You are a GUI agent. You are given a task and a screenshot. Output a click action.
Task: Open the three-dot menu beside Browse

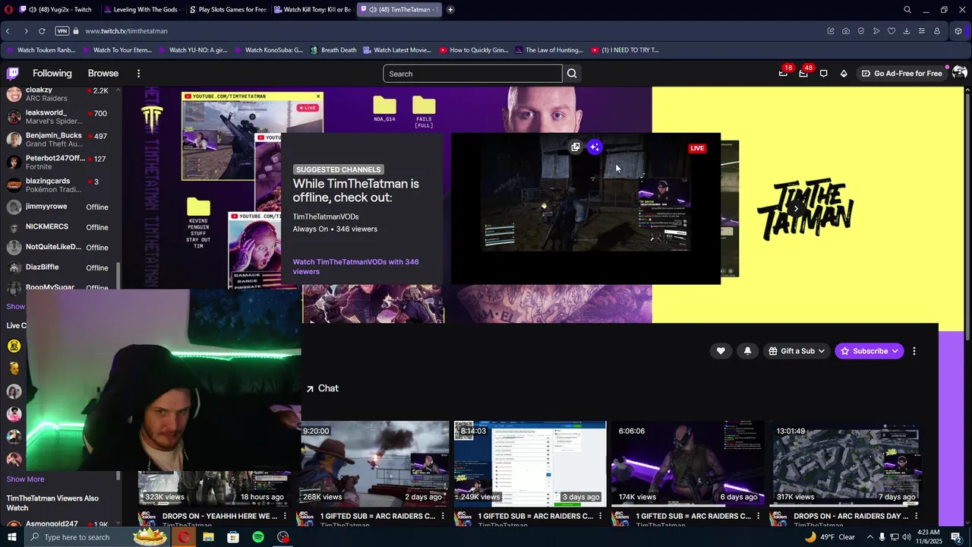click(x=138, y=74)
